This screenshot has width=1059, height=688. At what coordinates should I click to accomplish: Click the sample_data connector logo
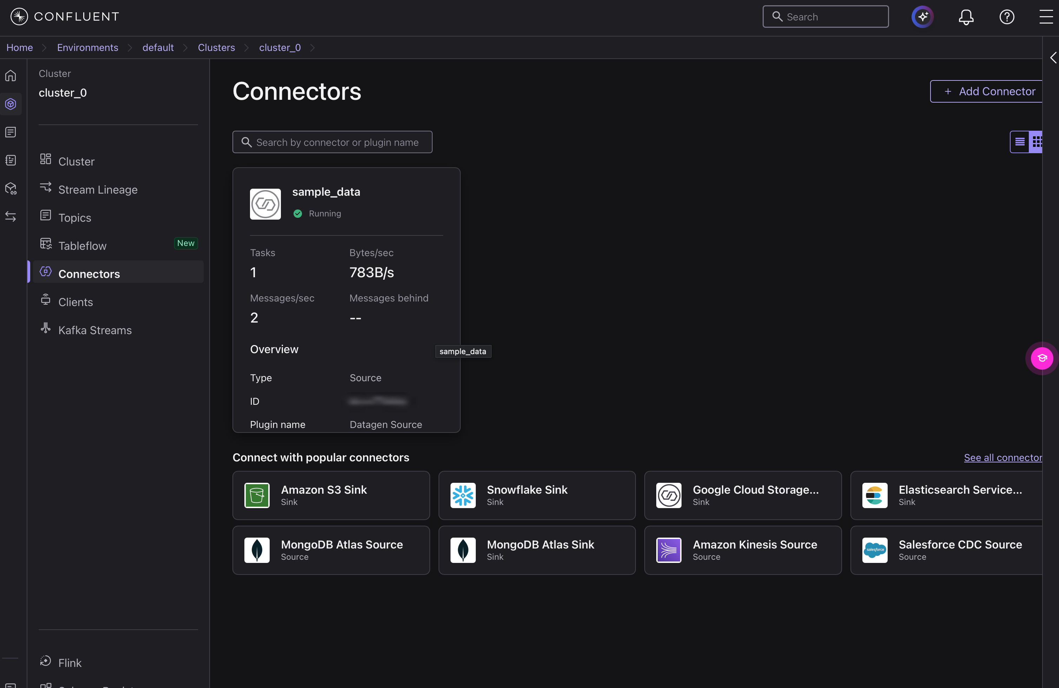[x=265, y=204]
